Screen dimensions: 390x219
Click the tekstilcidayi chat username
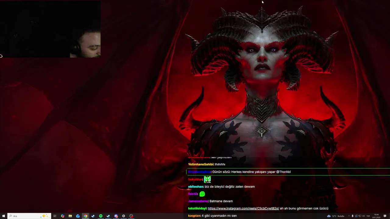click(197, 208)
